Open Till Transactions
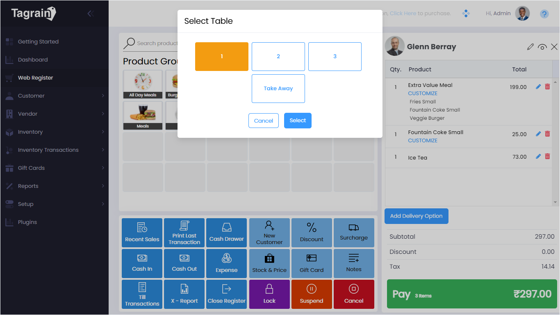 (x=142, y=294)
